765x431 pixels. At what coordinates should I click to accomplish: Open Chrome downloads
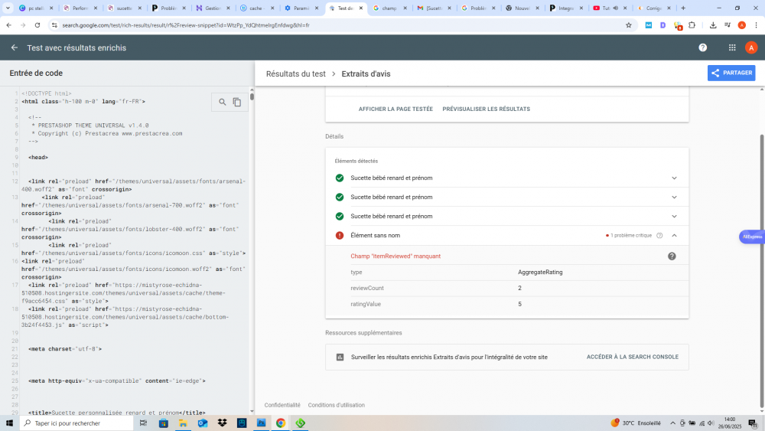click(713, 25)
